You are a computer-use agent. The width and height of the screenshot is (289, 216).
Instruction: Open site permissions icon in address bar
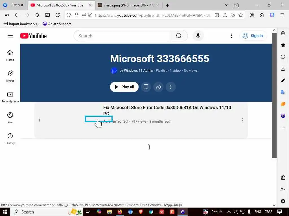[x=84, y=15]
